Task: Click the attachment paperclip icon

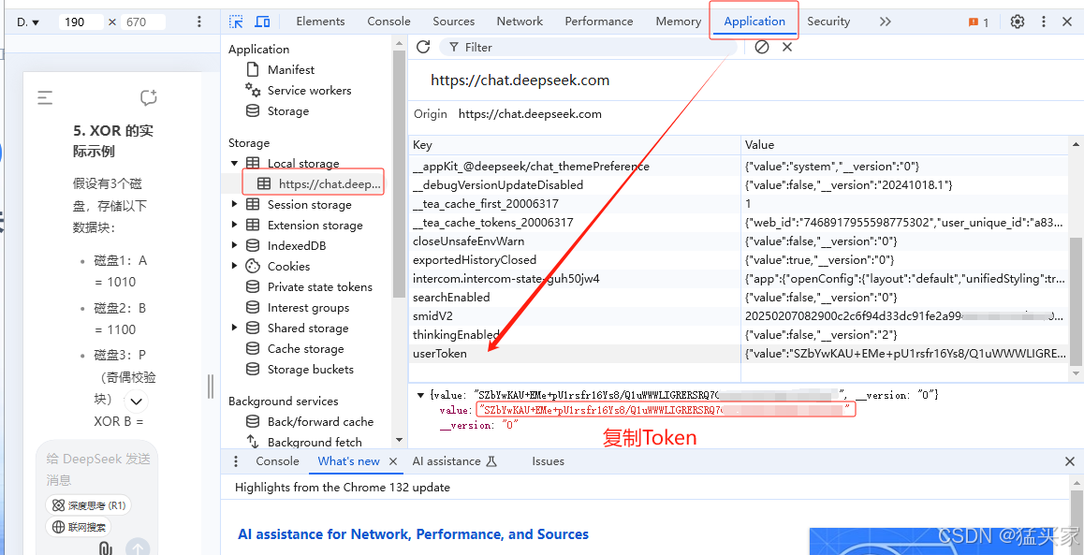Action: pos(105,549)
